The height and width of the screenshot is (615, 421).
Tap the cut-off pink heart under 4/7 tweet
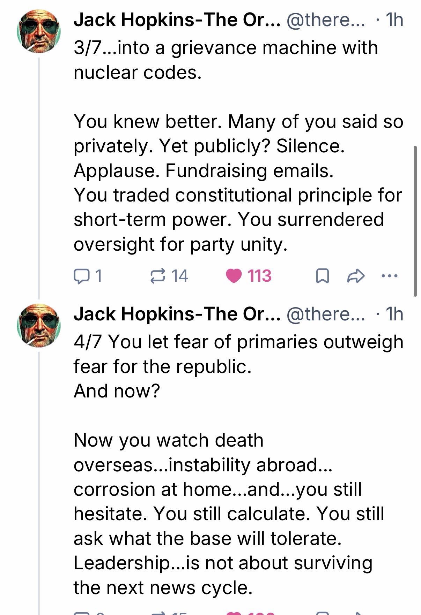click(x=234, y=613)
